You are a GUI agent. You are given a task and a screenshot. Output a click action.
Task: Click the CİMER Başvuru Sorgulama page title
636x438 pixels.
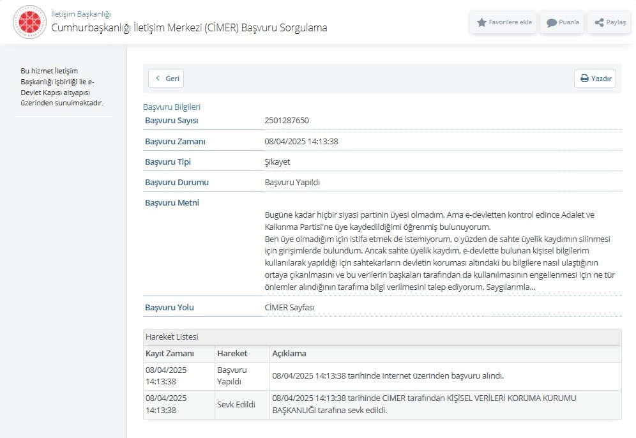[189, 27]
